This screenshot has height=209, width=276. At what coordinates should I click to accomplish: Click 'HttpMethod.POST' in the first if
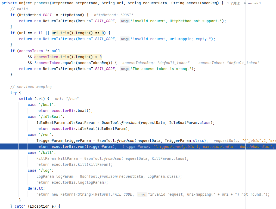[x=35, y=15]
